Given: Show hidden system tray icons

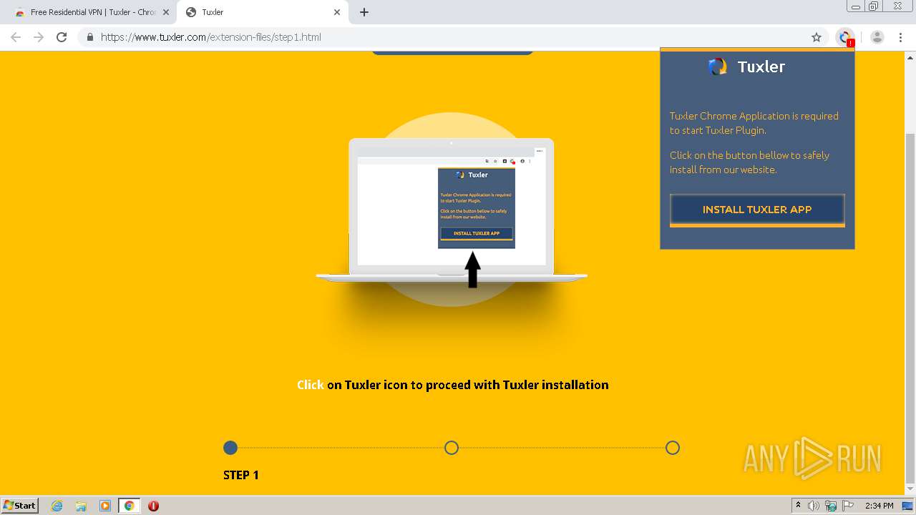Looking at the screenshot, I should [x=799, y=506].
